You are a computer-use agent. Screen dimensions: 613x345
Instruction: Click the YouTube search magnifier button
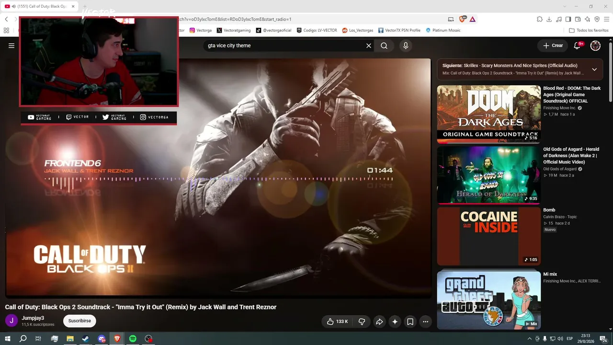coord(384,46)
